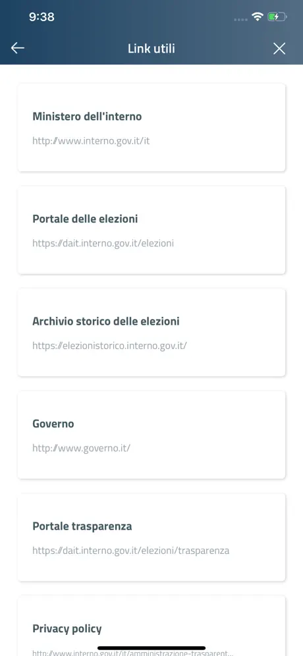Tap the Wi-Fi status icon
This screenshot has height=656, width=303.
(257, 16)
